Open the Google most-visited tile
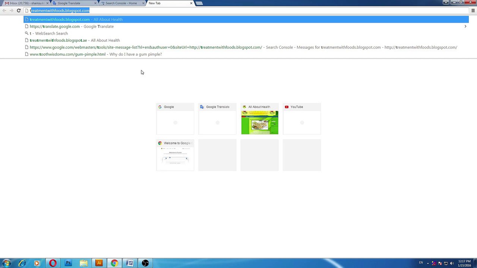 175,119
